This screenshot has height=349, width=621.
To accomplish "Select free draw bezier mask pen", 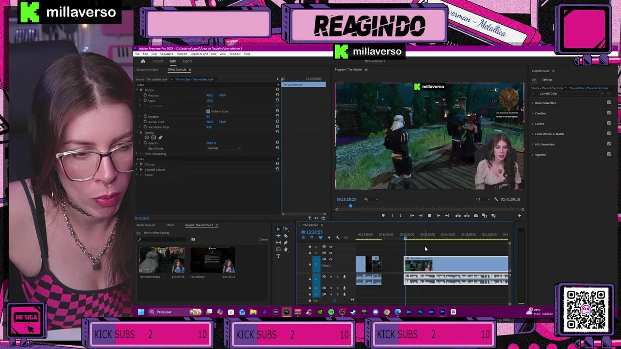I will pos(161,138).
